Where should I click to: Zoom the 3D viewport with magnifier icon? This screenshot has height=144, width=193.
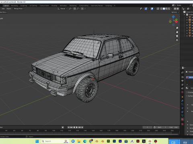[x=177, y=28]
